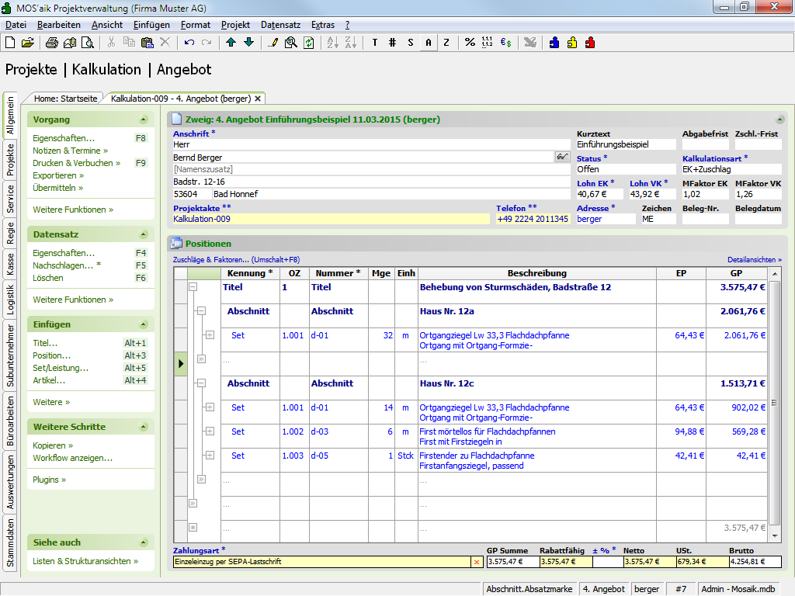The height and width of the screenshot is (596, 795).
Task: Switch to the Home: Startseite tab
Action: point(65,99)
